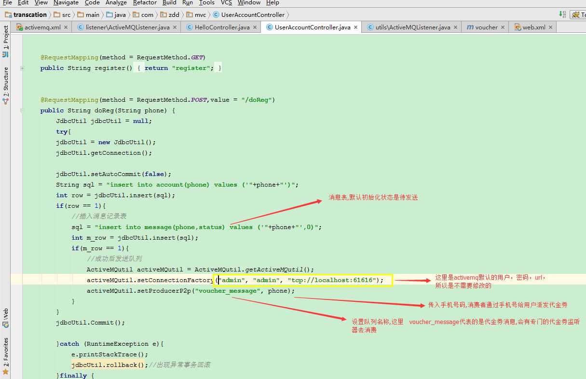
Task: Close the HelloController.java tab
Action: [x=255, y=27]
